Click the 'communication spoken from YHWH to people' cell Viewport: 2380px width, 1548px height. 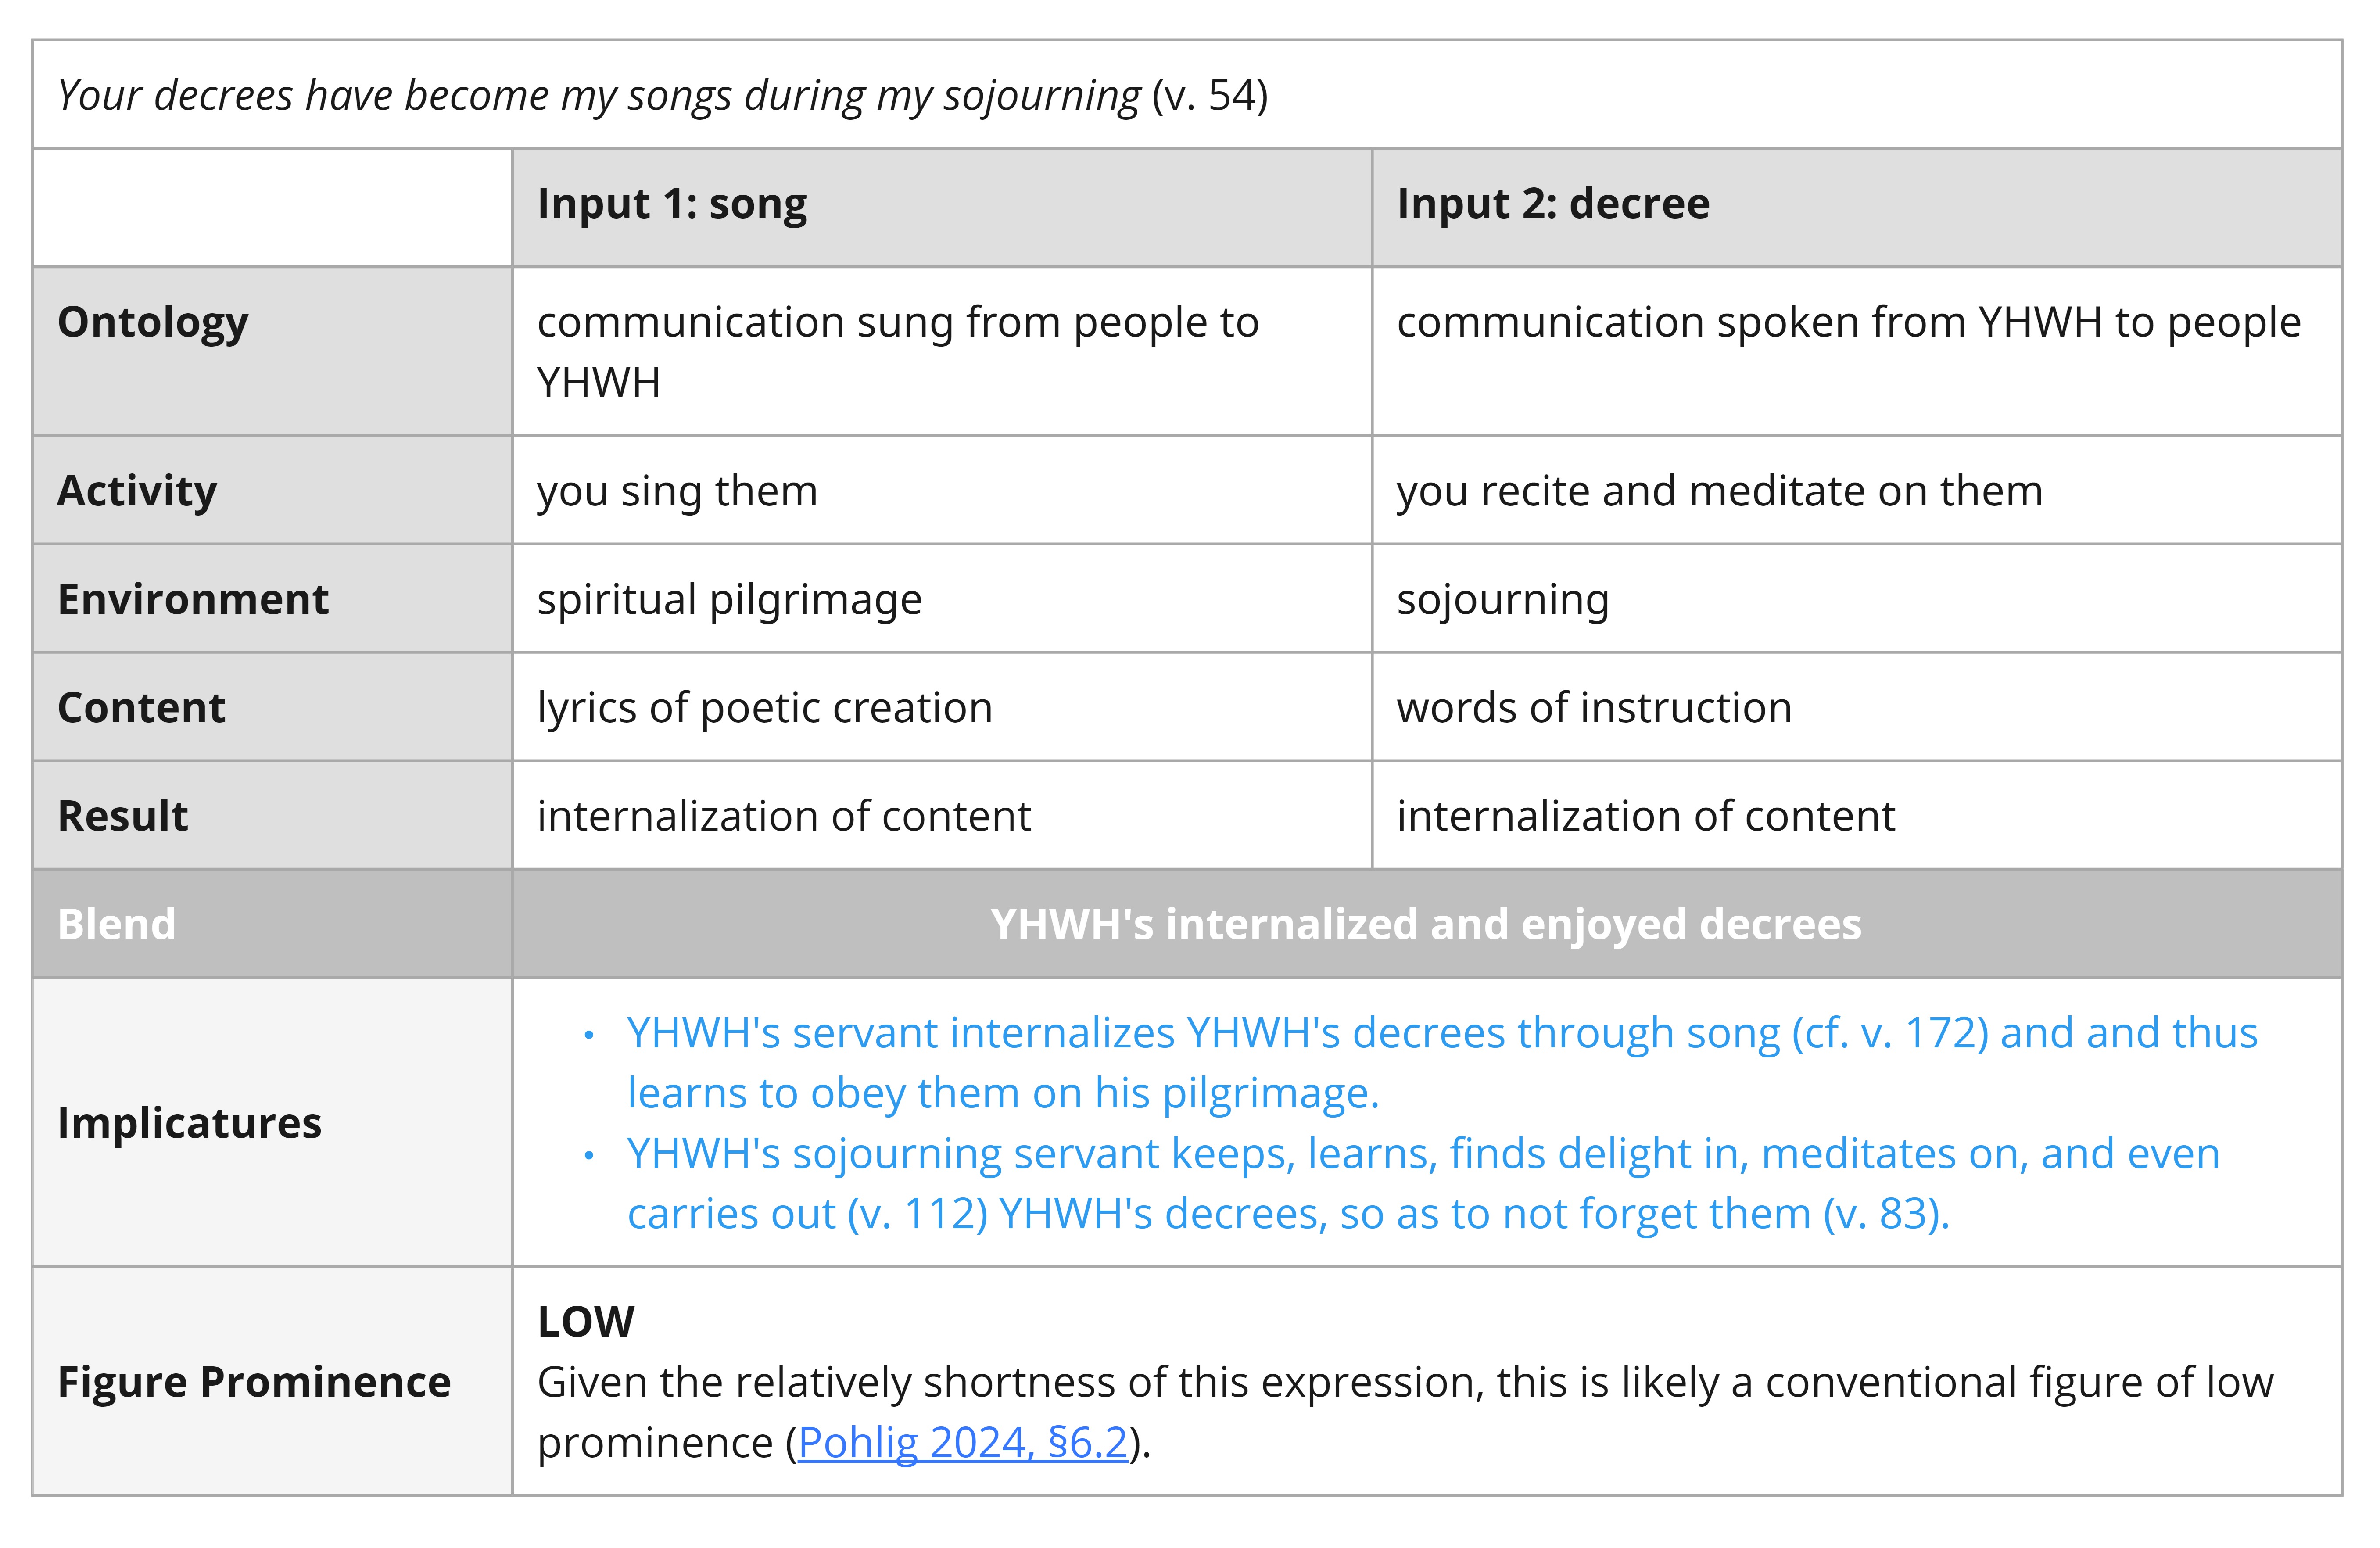(x=1857, y=351)
